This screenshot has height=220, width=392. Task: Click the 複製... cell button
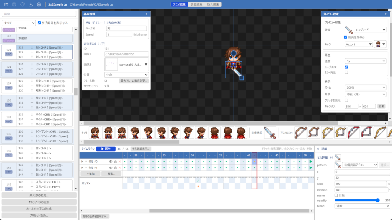pyautogui.click(x=111, y=174)
